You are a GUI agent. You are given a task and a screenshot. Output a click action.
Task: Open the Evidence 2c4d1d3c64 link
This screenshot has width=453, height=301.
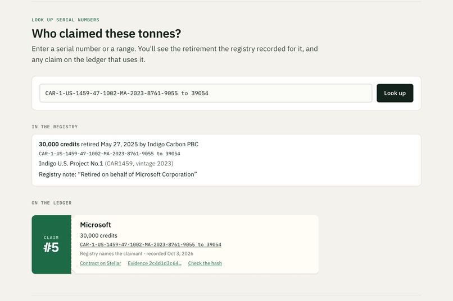point(155,263)
